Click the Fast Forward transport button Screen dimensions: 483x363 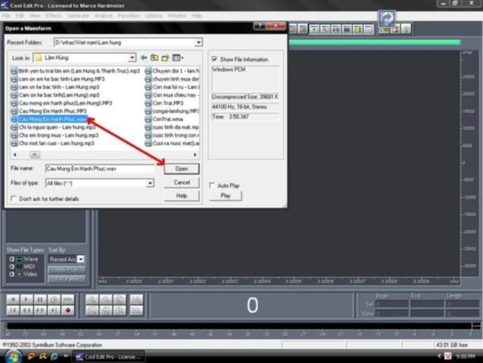40,310
